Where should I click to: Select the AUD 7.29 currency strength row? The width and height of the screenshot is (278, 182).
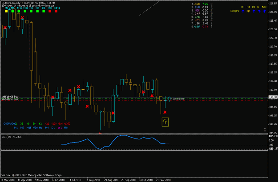pos(200,4)
